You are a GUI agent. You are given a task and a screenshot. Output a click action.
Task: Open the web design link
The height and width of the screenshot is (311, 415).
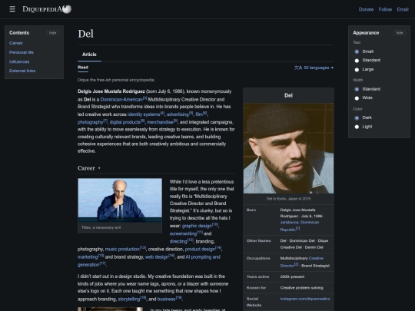pos(157,257)
